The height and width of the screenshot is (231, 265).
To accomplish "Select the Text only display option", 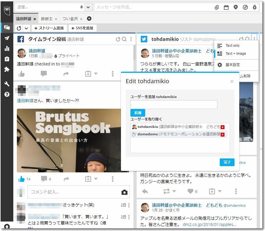I will click(232, 46).
